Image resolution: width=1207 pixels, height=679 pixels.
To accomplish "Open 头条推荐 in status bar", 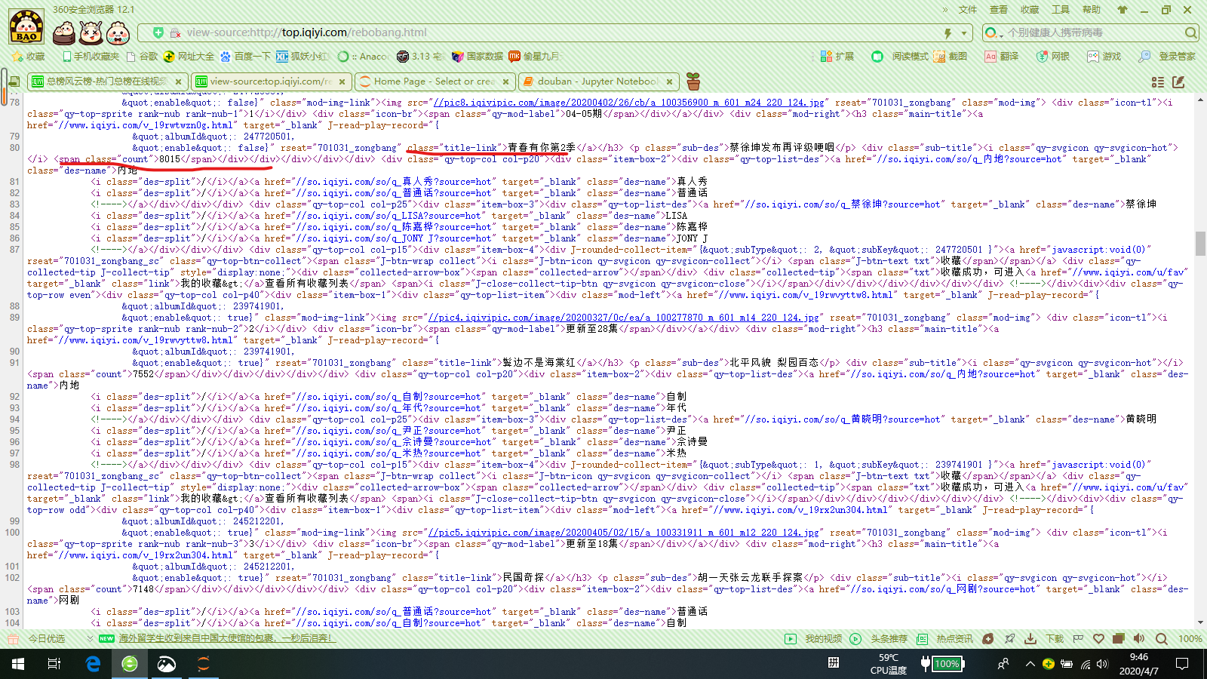I will 879,639.
